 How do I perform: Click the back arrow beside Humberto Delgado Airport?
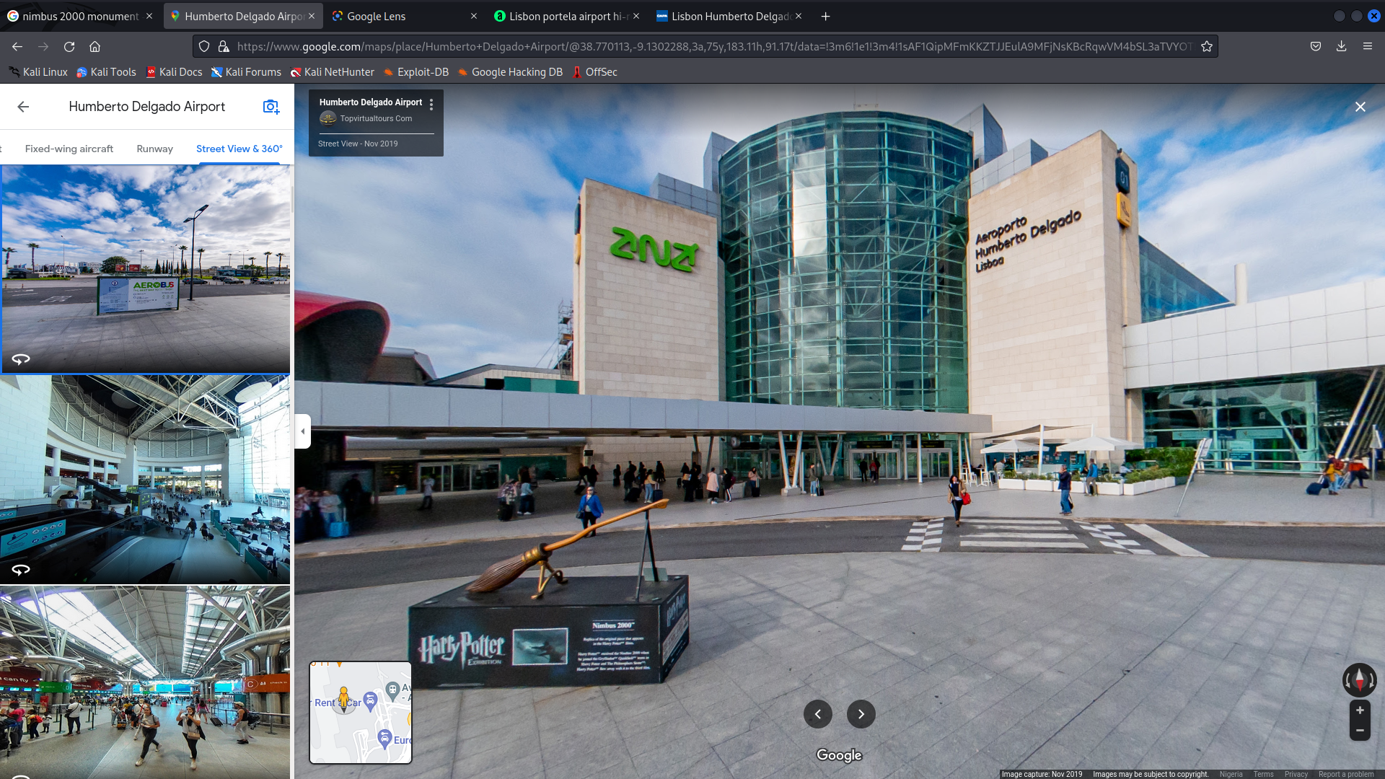23,107
